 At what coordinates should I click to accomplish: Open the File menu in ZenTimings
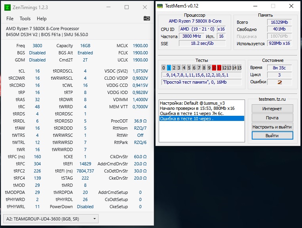point(10,19)
